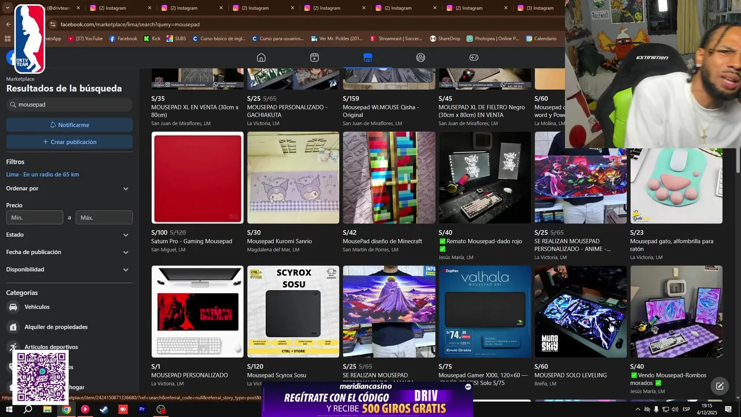Viewport: 741px width, 417px height.
Task: Click the browser back arrow
Action: tap(8, 24)
